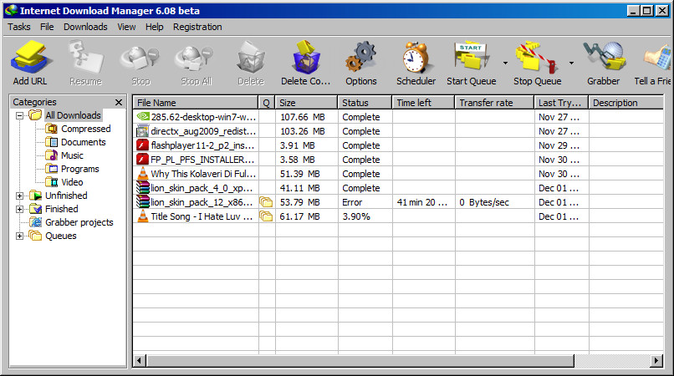674x376 pixels.
Task: Select the Finished category
Action: click(62, 209)
